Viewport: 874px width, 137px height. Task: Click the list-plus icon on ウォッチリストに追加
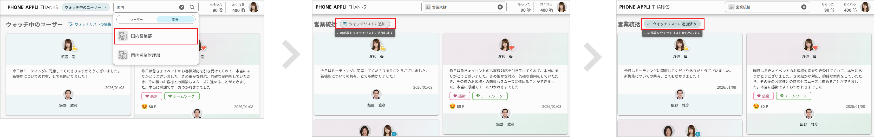(x=345, y=24)
